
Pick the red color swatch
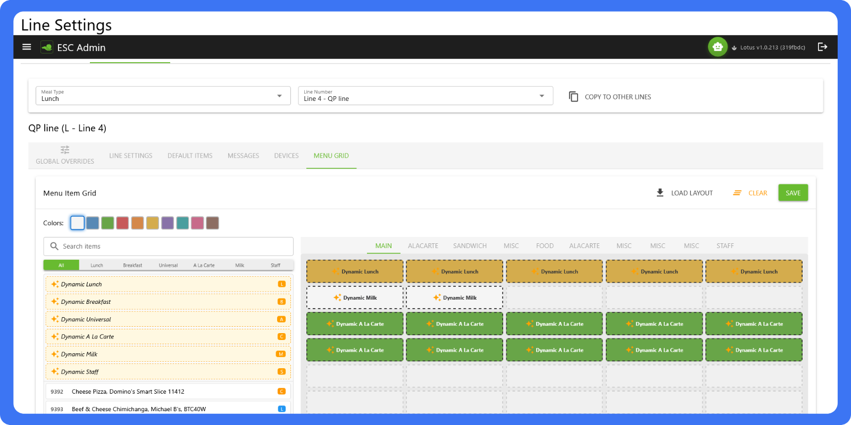(x=122, y=223)
